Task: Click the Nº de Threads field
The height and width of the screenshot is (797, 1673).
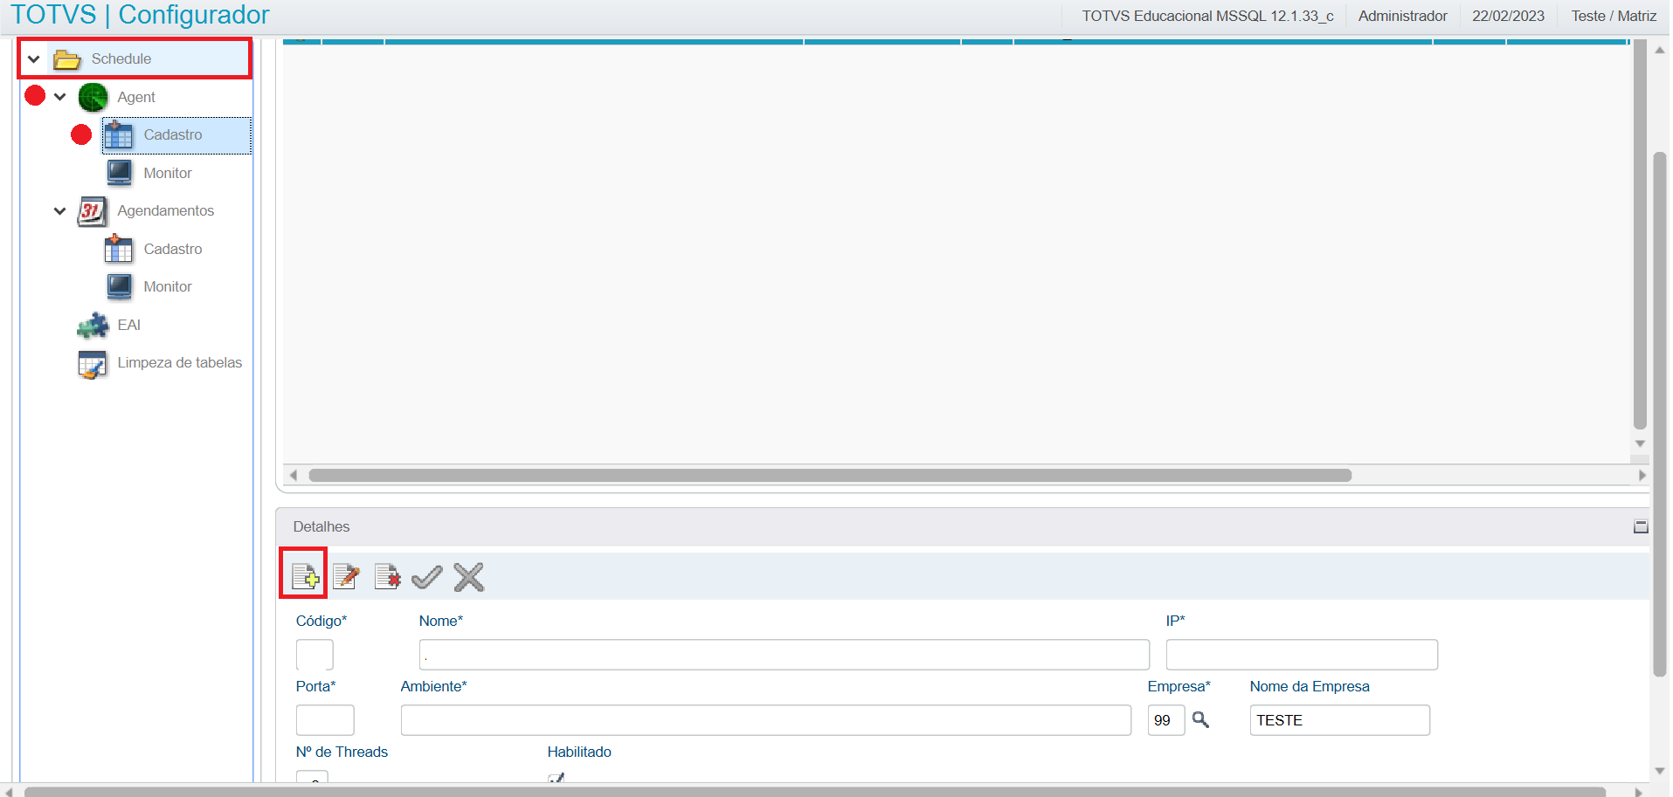Action: point(312,777)
